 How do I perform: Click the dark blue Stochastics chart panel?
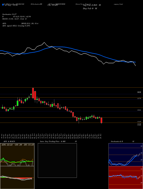(126, 155)
